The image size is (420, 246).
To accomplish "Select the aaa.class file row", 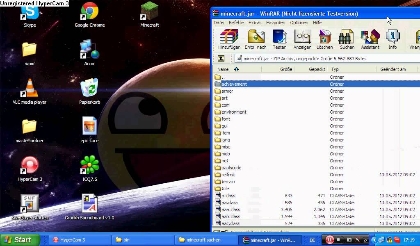I will (317, 210).
